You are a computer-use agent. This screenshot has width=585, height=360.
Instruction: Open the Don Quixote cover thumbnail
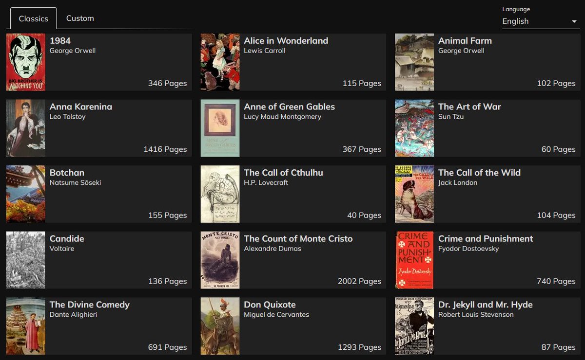(220, 326)
